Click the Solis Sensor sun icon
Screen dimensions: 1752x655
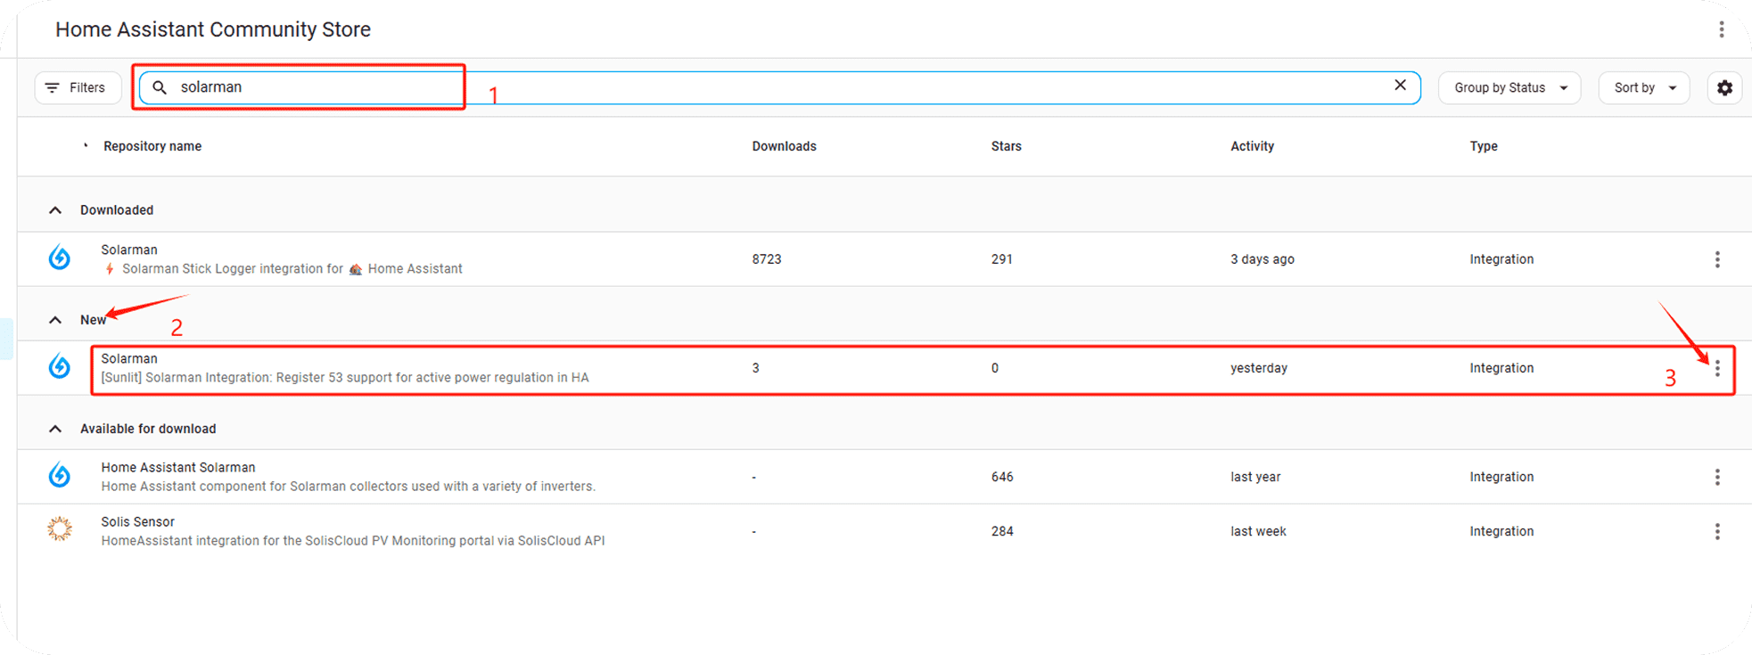60,529
